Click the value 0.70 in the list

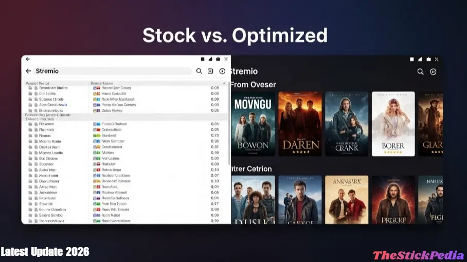coord(215,181)
